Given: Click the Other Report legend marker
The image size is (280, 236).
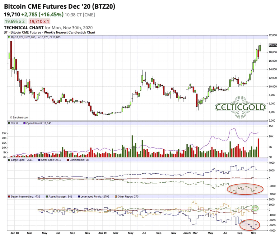Looking at the screenshot, I should 116,196.
